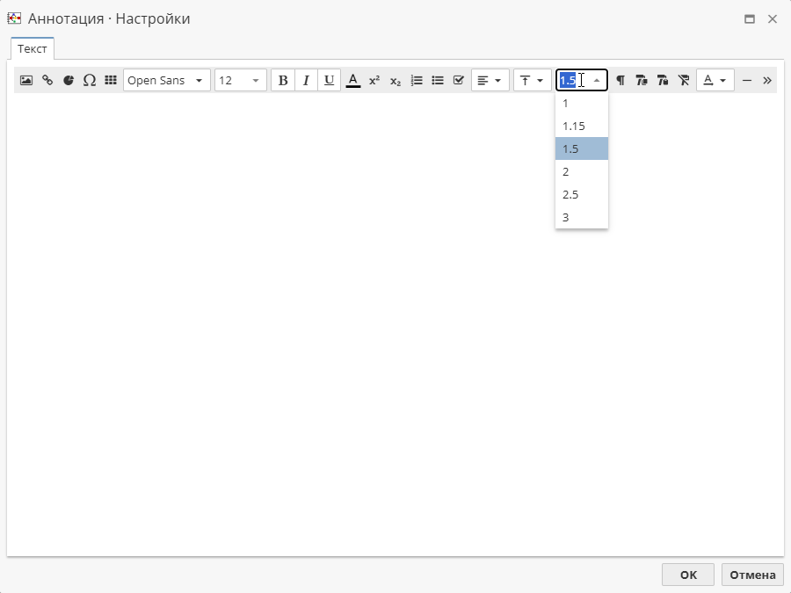Insert a numbered list

point(417,80)
